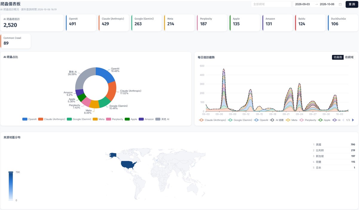The image size is (359, 210).
Task: Set the start date 2026-09-03 field
Action: pyautogui.click(x=302, y=4)
